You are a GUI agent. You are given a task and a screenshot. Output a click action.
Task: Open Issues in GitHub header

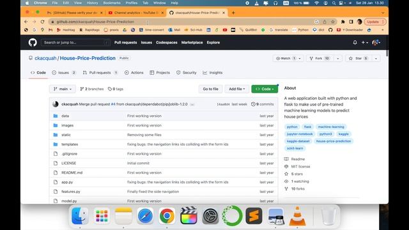[x=146, y=43]
